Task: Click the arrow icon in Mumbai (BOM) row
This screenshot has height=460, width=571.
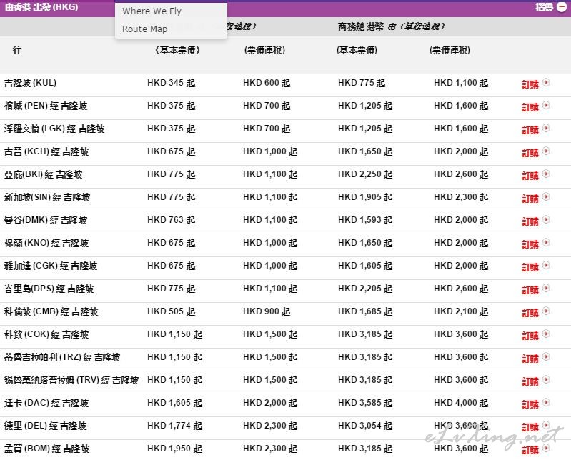Action: point(546,449)
